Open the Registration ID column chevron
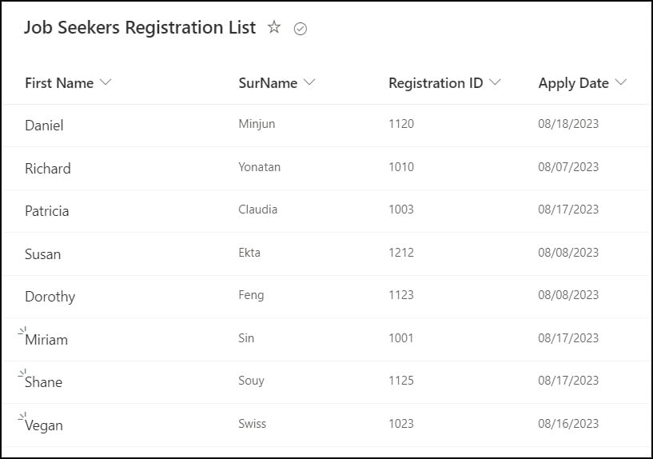The image size is (653, 459). (x=495, y=82)
